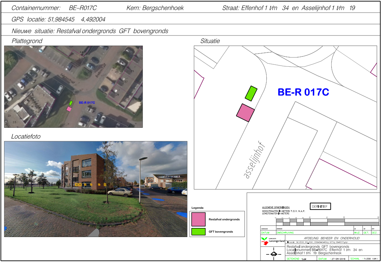This screenshot has width=382, height=262.
Task: Click the street lamp in the Locatiefoto
Action: tap(141, 177)
